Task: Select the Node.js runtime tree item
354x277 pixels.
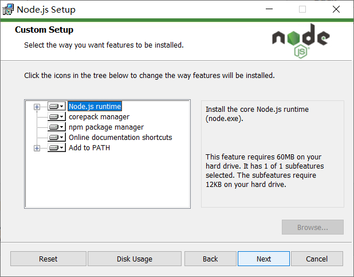Action: coord(95,106)
